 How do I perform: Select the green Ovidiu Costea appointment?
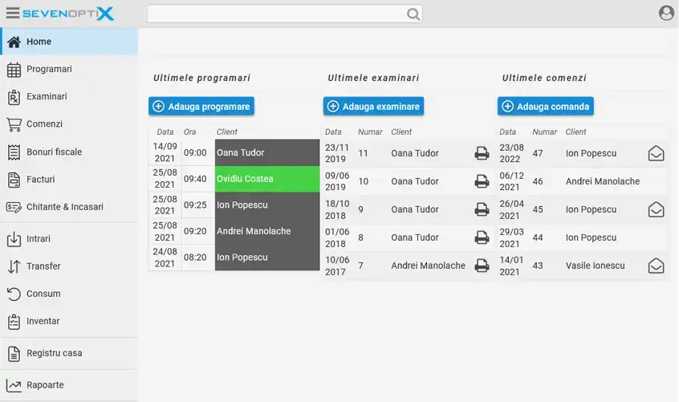266,179
